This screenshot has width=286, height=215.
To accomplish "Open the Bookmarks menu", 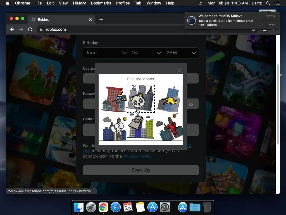I will tap(101, 3).
